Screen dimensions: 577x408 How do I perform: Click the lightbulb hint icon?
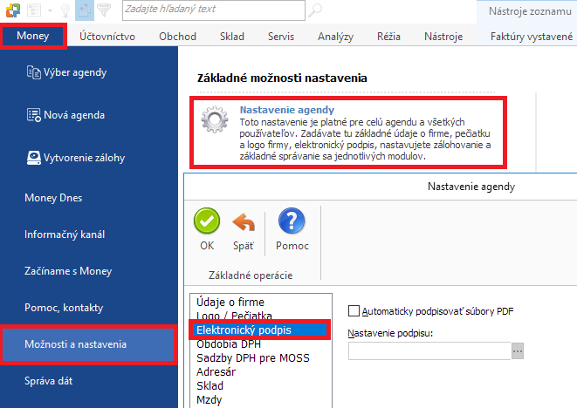pos(65,10)
